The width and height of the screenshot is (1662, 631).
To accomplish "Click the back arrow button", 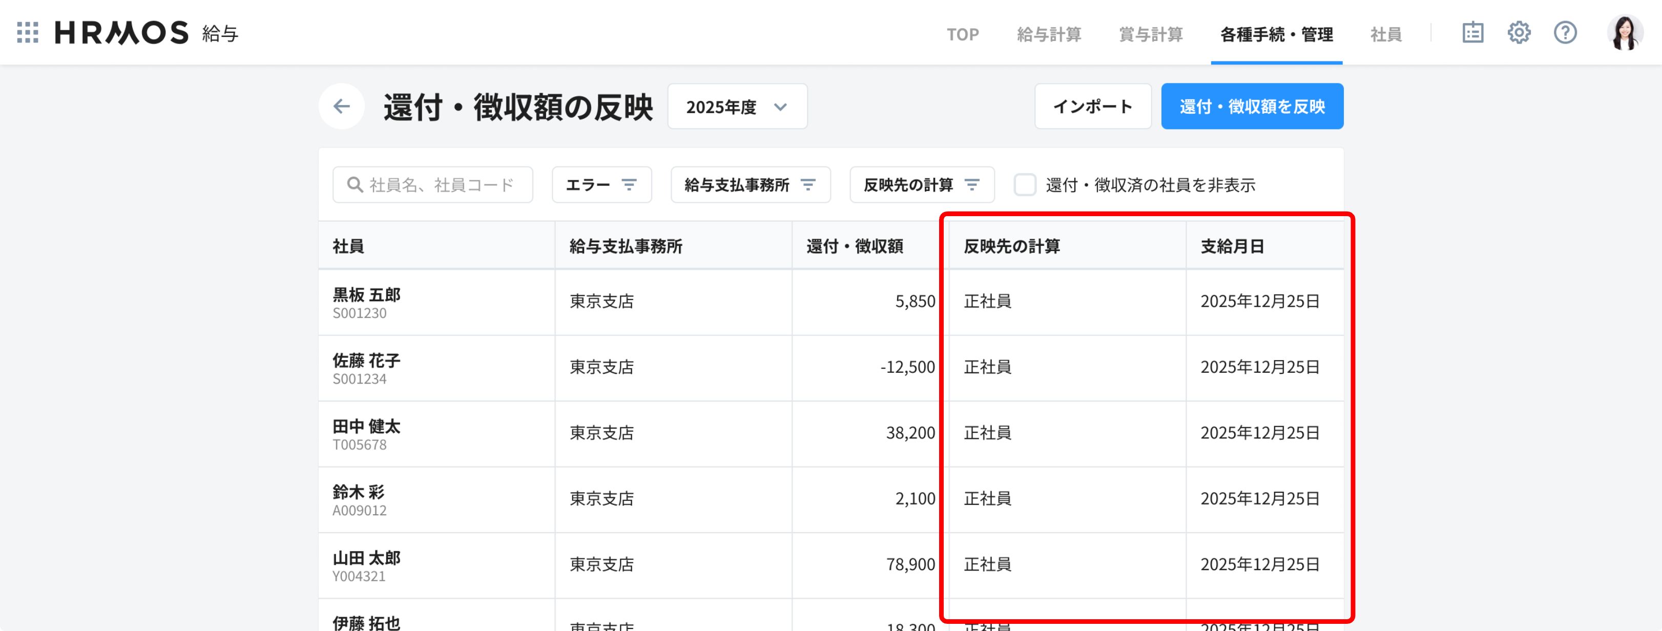I will [341, 107].
